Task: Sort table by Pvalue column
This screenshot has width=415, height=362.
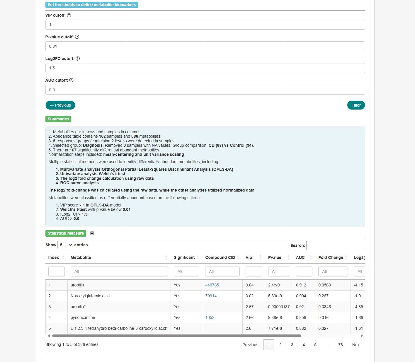Action: click(x=279, y=257)
